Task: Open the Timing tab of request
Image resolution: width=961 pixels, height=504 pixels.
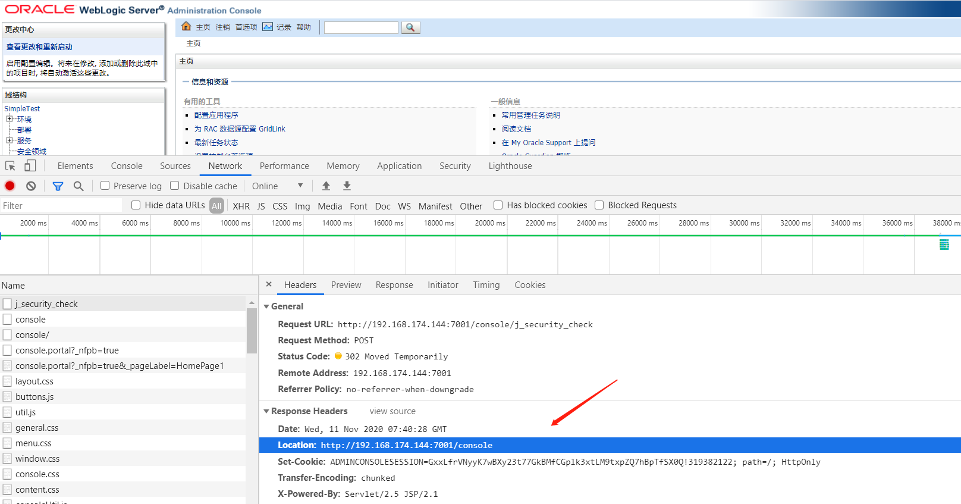Action: 486,285
